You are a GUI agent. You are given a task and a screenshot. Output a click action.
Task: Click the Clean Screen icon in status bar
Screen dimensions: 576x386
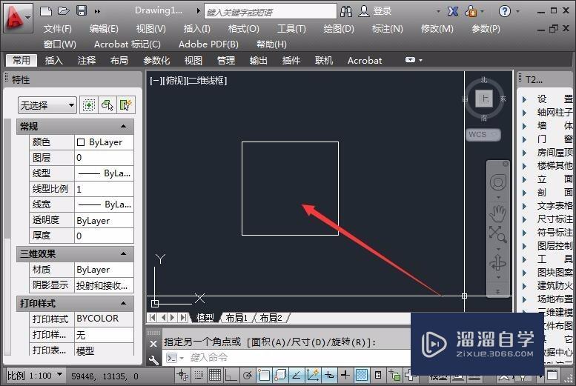coord(552,376)
